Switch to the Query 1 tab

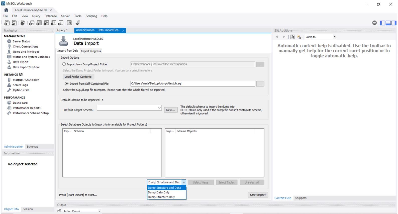click(x=62, y=30)
